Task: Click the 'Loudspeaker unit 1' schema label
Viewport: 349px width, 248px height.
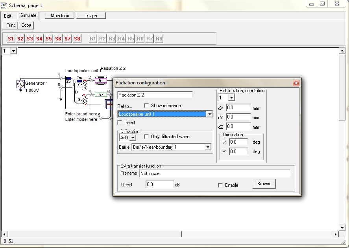Action: (x=83, y=71)
